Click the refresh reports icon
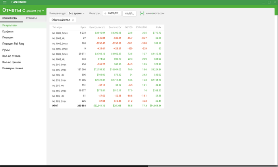Image resolution: width=278 pixels, height=167 pixels. click(24, 11)
